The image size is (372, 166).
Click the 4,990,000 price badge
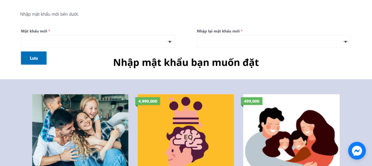click(x=147, y=101)
